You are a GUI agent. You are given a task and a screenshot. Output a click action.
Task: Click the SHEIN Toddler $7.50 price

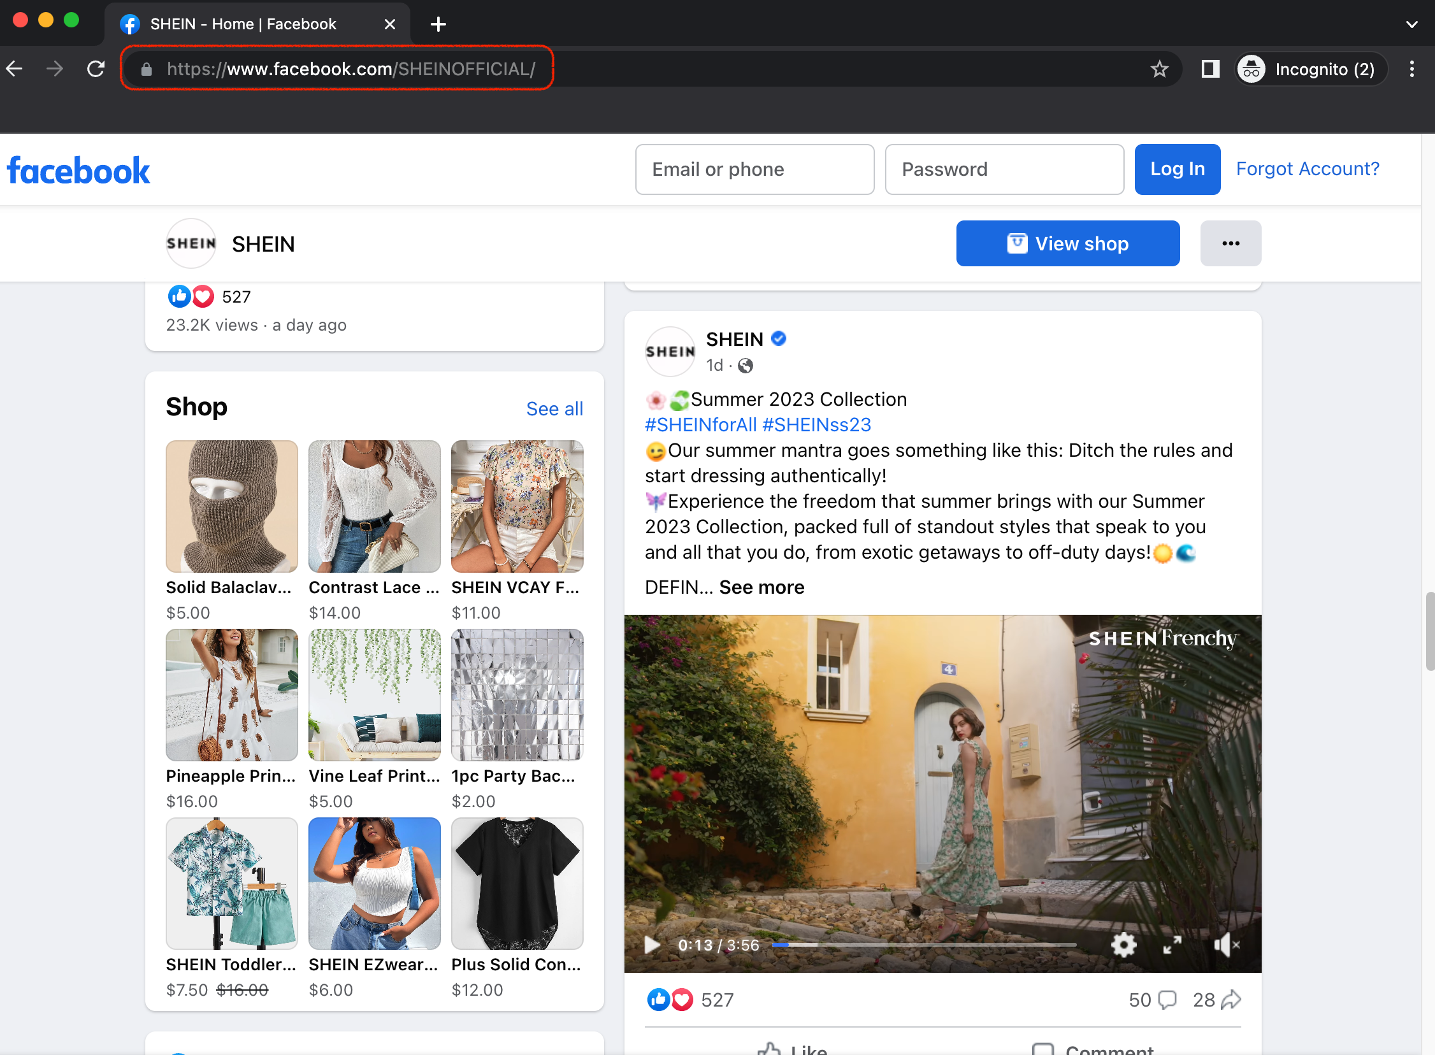187,990
